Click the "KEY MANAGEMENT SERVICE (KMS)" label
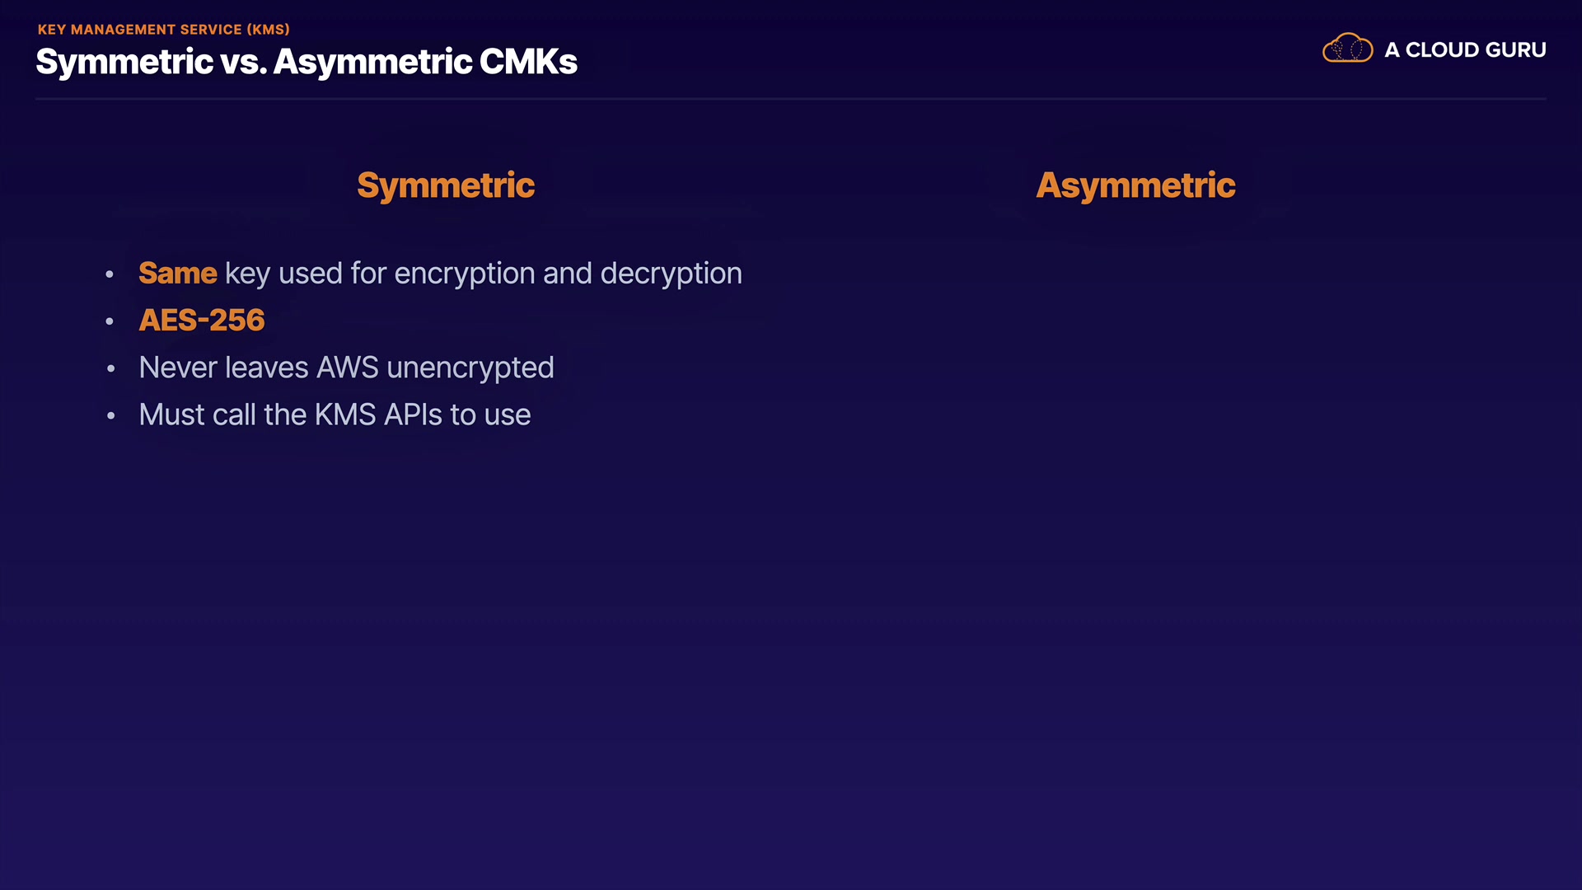1582x890 pixels. pos(164,30)
